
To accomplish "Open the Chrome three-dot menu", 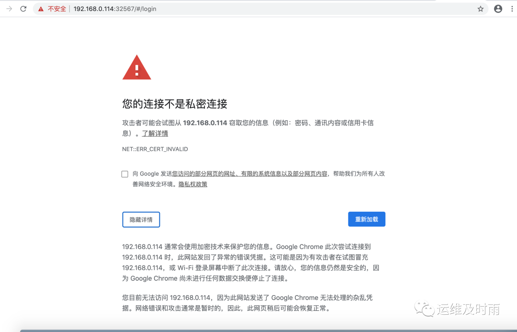I will click(x=512, y=9).
